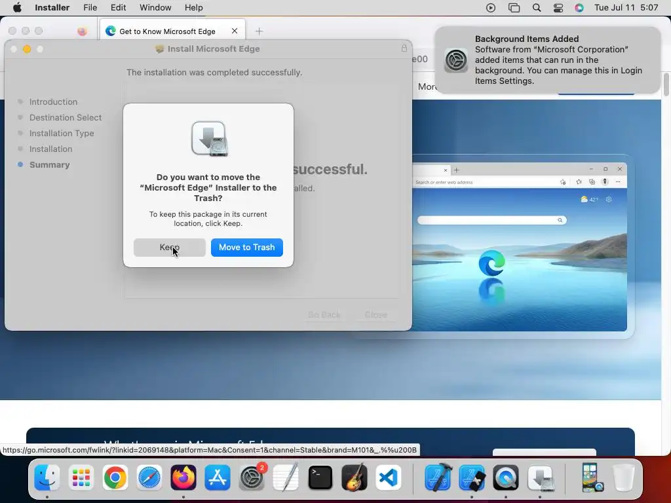The width and height of the screenshot is (671, 503).
Task: Open Finder from the Dock
Action: (x=47, y=477)
